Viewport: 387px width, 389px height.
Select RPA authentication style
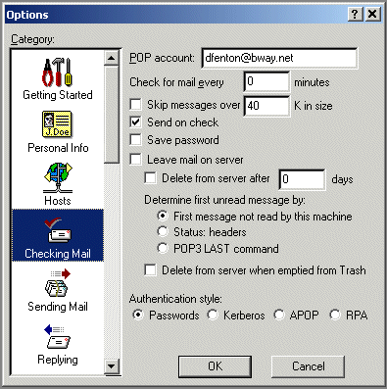click(335, 315)
